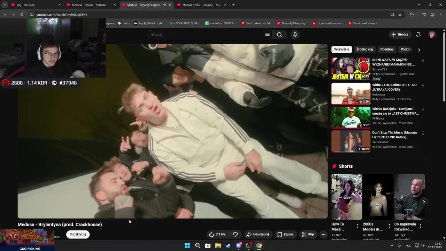Close the Medusa - Faraon tab
The width and height of the screenshot is (446, 251).
pos(115,5)
